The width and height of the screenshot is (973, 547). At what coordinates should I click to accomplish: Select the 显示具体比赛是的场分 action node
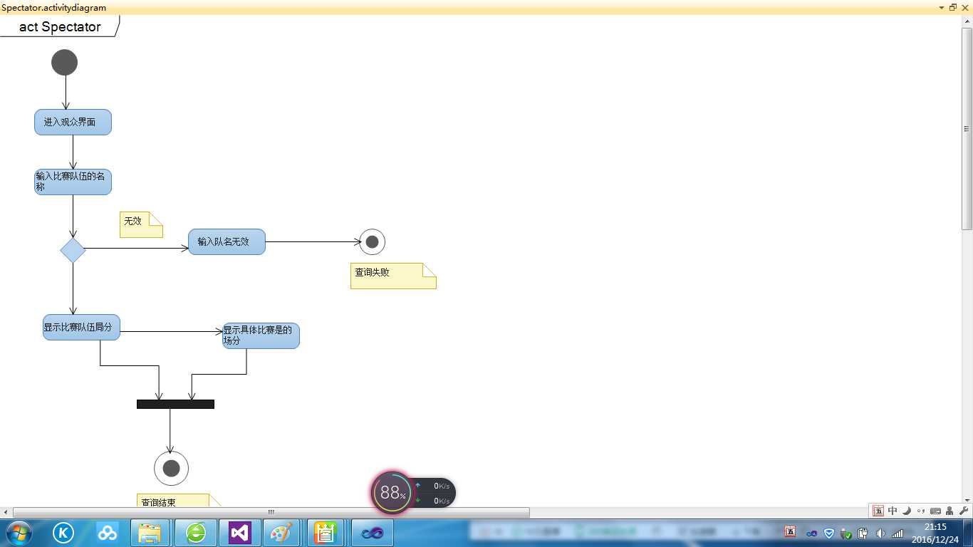(261, 335)
